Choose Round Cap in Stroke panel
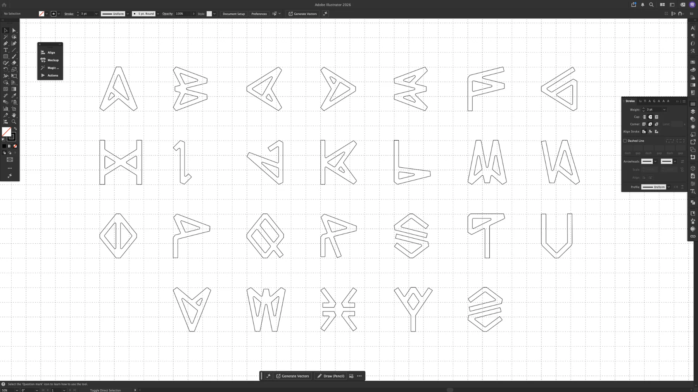 point(650,117)
